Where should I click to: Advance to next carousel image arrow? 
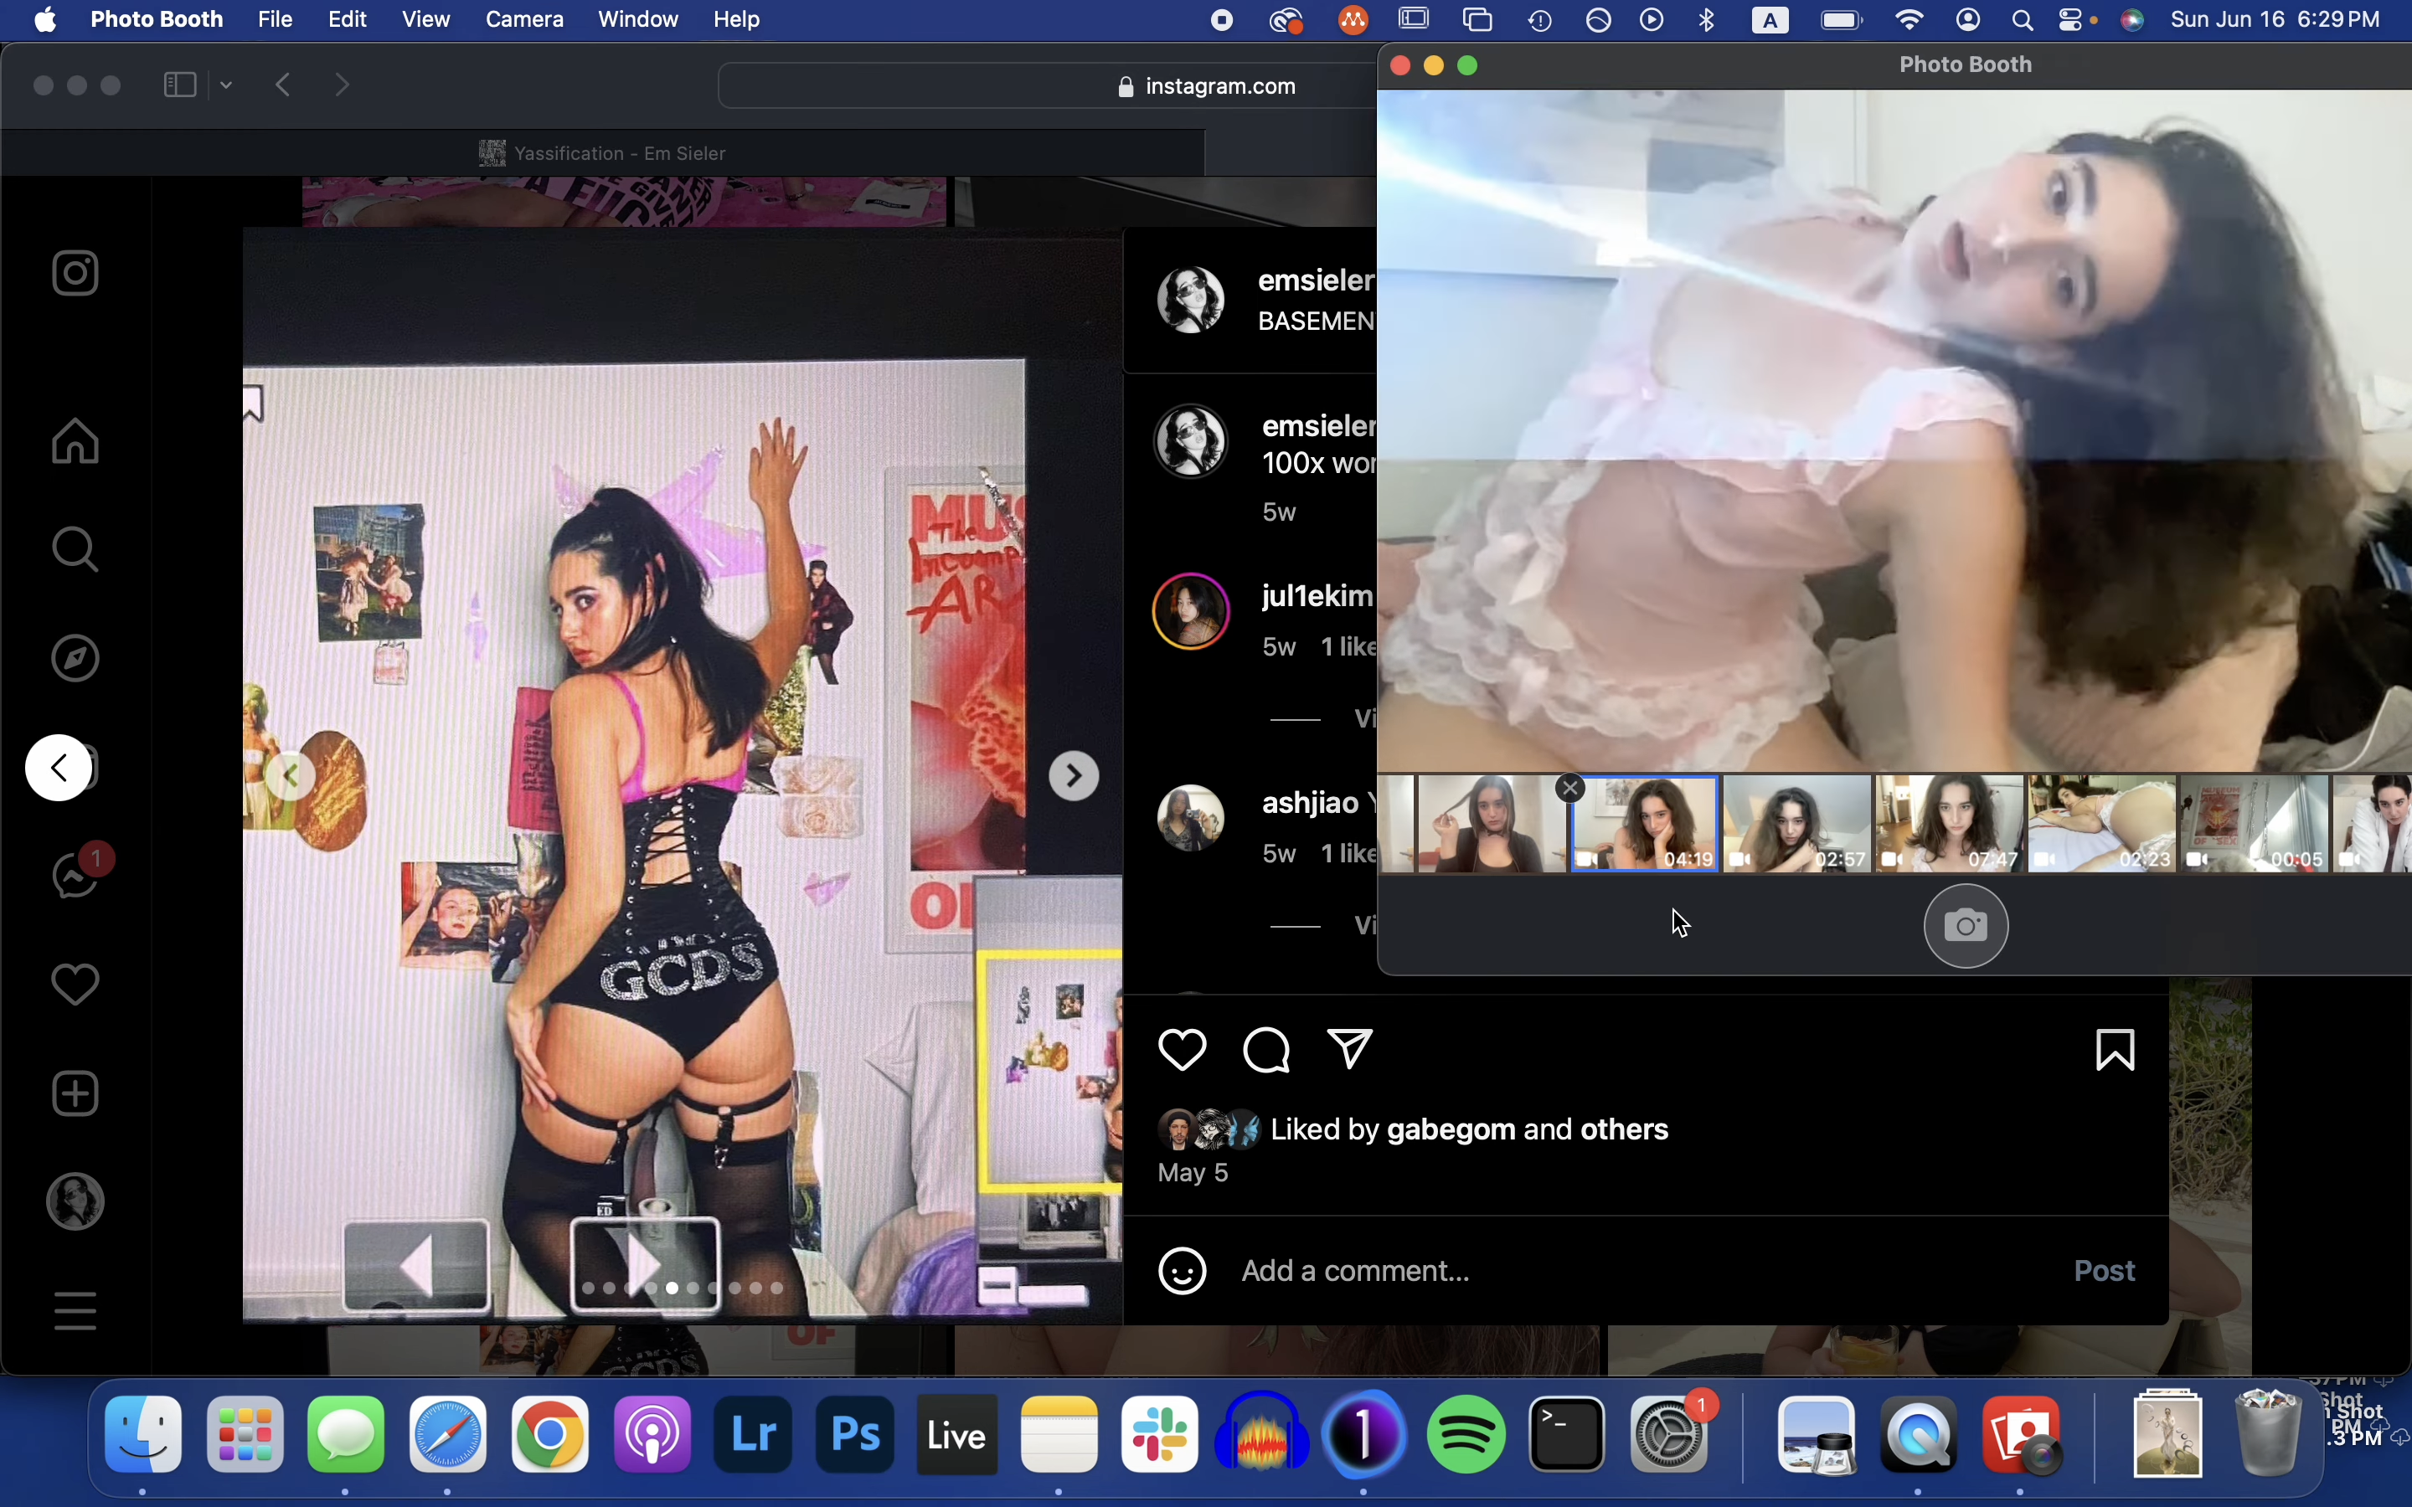click(x=1074, y=775)
